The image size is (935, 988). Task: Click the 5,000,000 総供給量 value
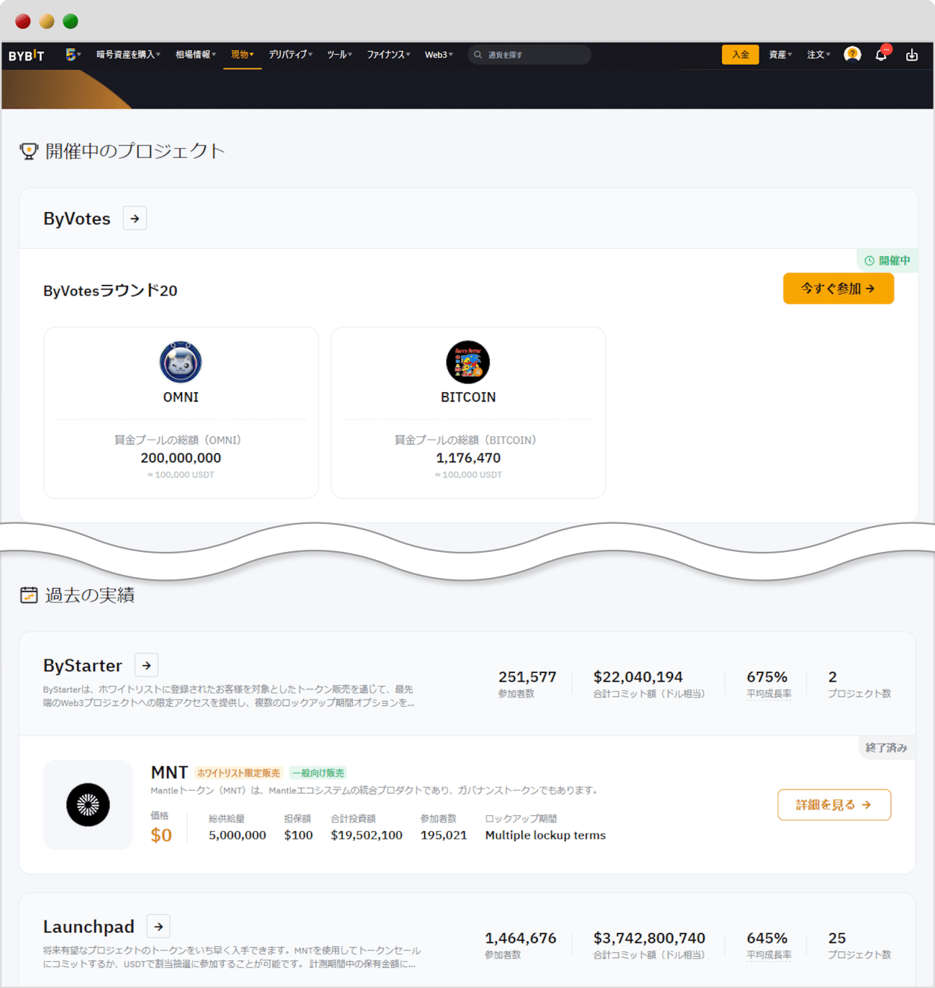pos(237,835)
